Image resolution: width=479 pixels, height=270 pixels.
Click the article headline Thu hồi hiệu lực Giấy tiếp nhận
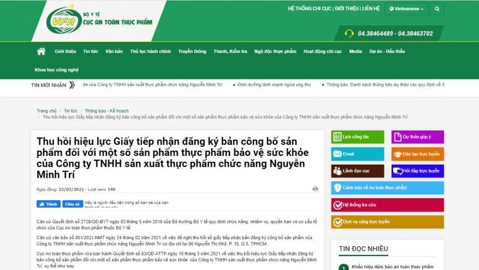coord(173,158)
